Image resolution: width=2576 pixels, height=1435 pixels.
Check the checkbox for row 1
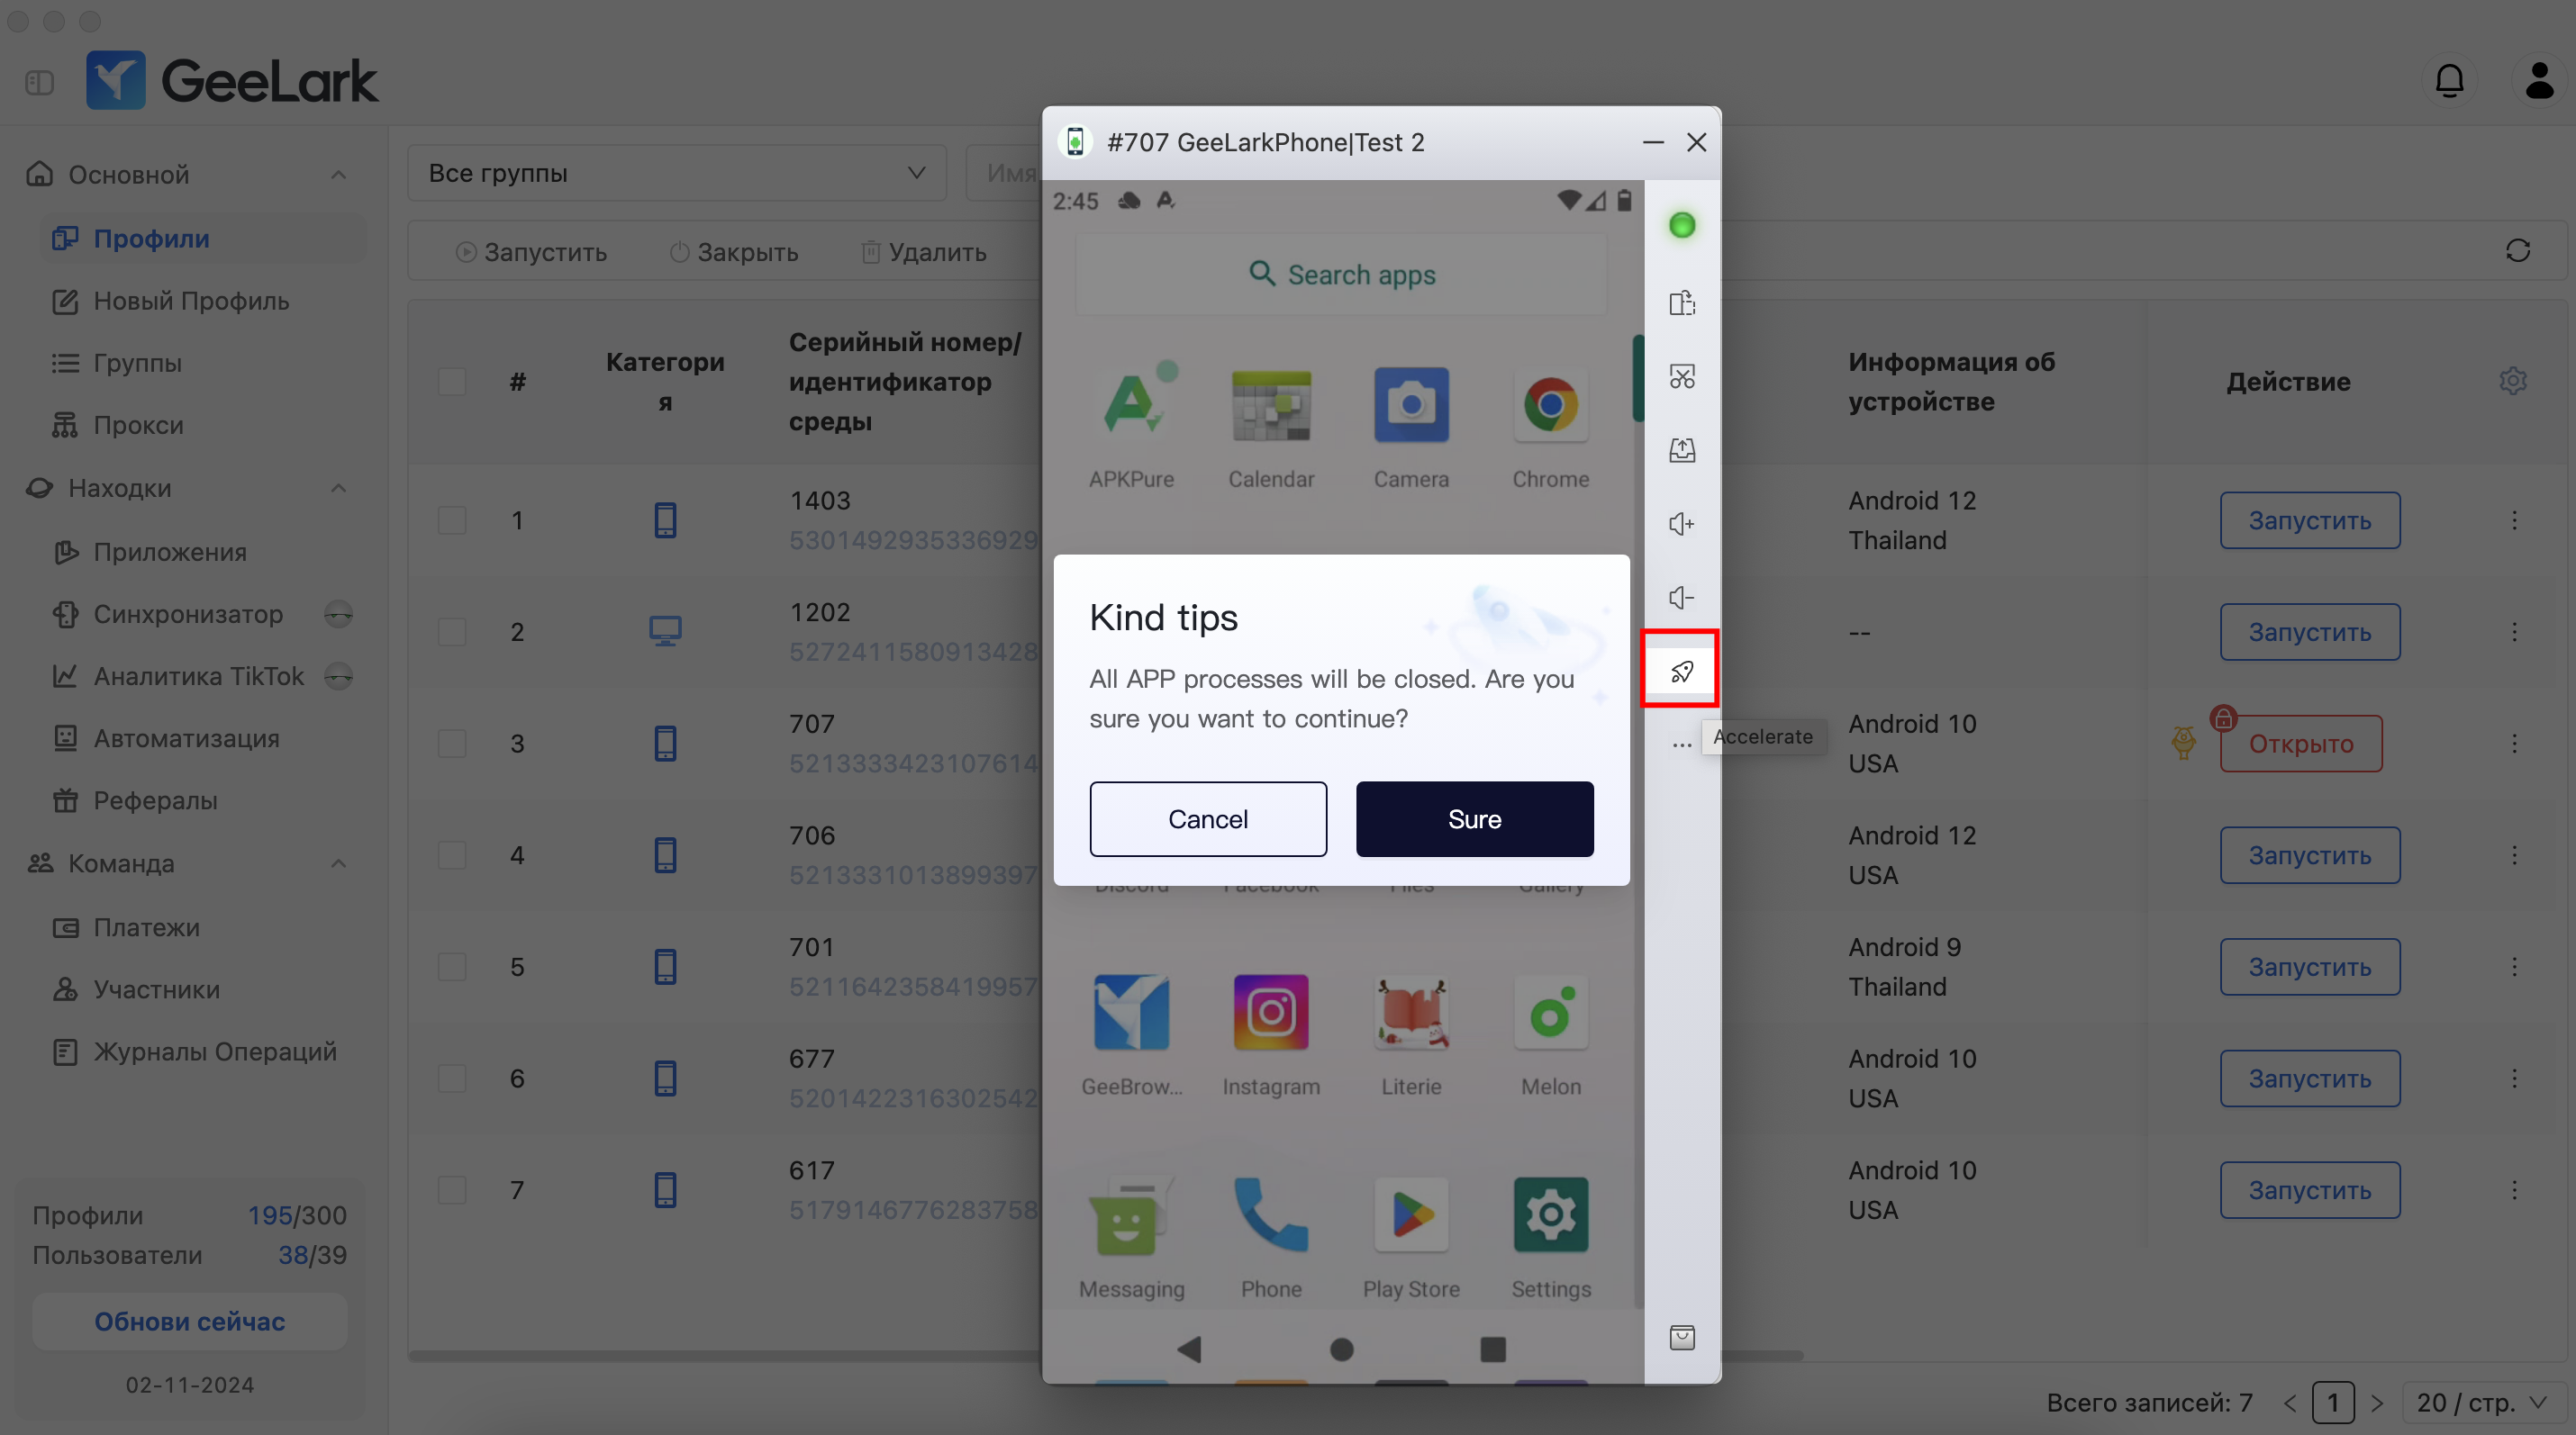452,519
